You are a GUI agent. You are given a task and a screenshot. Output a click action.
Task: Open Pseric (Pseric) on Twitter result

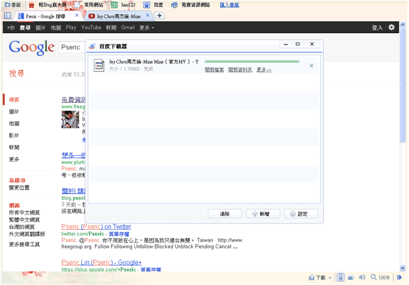pyautogui.click(x=96, y=226)
